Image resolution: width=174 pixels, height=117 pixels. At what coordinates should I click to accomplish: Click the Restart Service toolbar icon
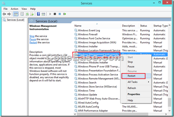point(65,14)
